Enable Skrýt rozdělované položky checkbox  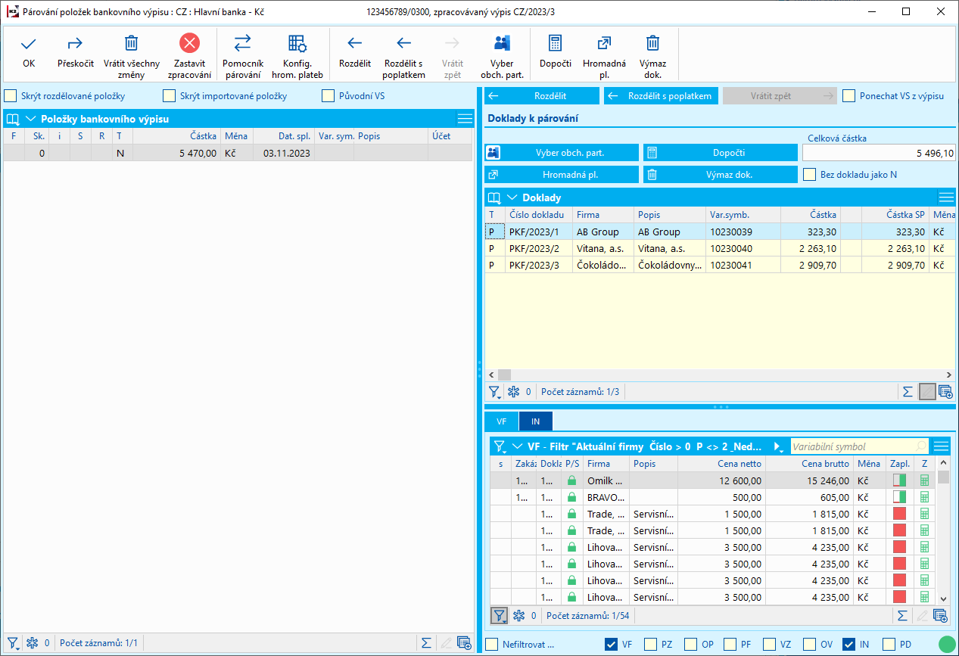pos(11,96)
